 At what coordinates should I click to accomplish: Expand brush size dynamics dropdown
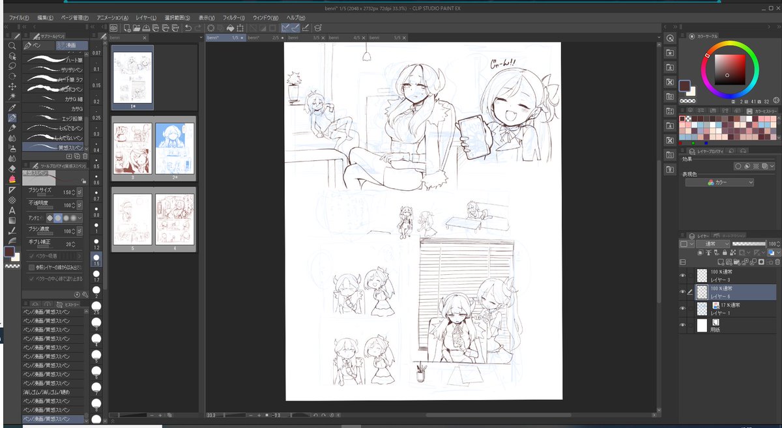pyautogui.click(x=80, y=192)
